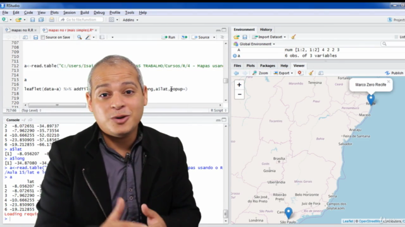The image size is (405, 227).
Task: Click the blue map marker near São Paulo
Action: [x=289, y=213]
